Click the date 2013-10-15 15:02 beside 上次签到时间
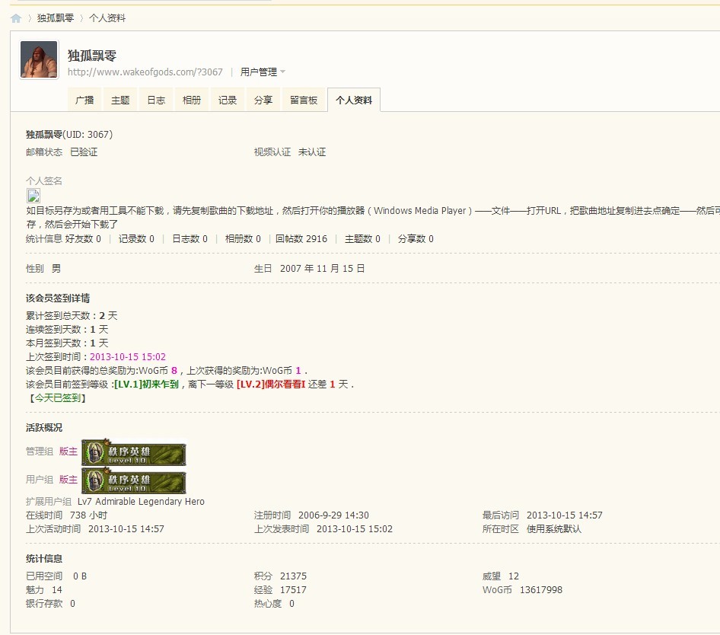 click(x=128, y=357)
